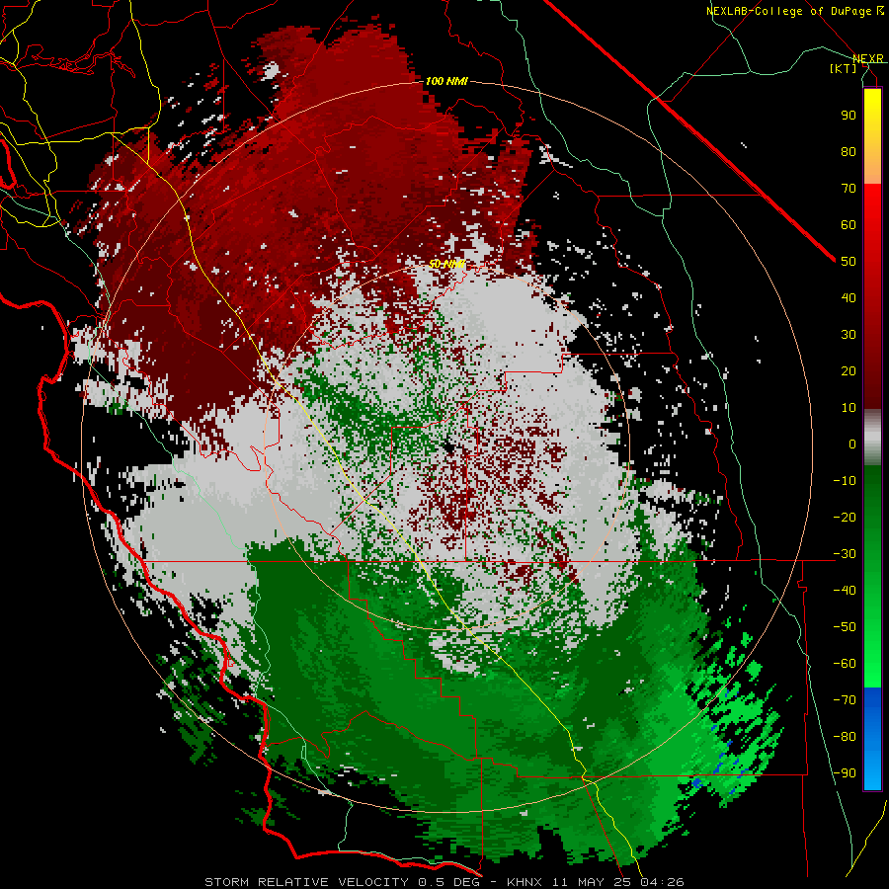Click the gray zero-velocity band on scale
The image size is (889, 889).
pyautogui.click(x=872, y=438)
